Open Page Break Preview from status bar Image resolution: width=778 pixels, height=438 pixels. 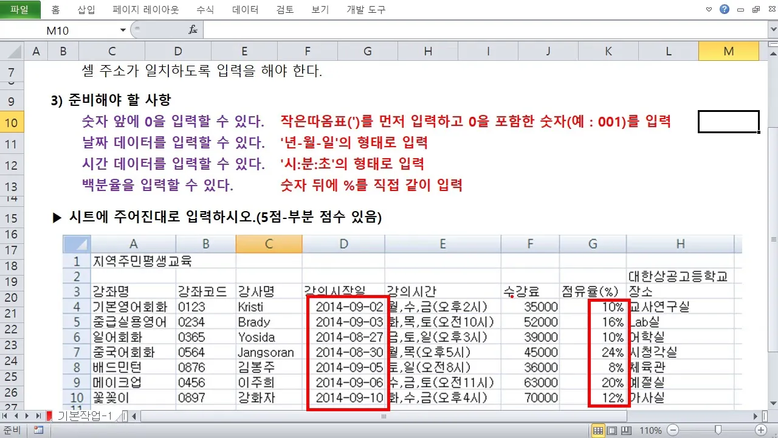[625, 430]
